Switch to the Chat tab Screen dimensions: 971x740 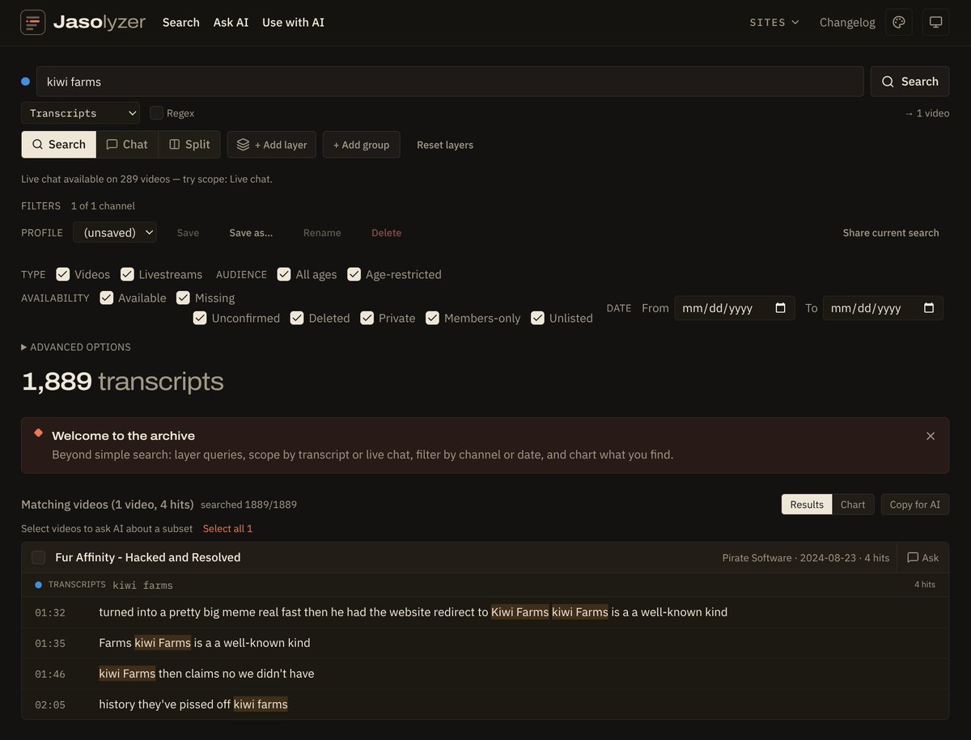tap(127, 145)
